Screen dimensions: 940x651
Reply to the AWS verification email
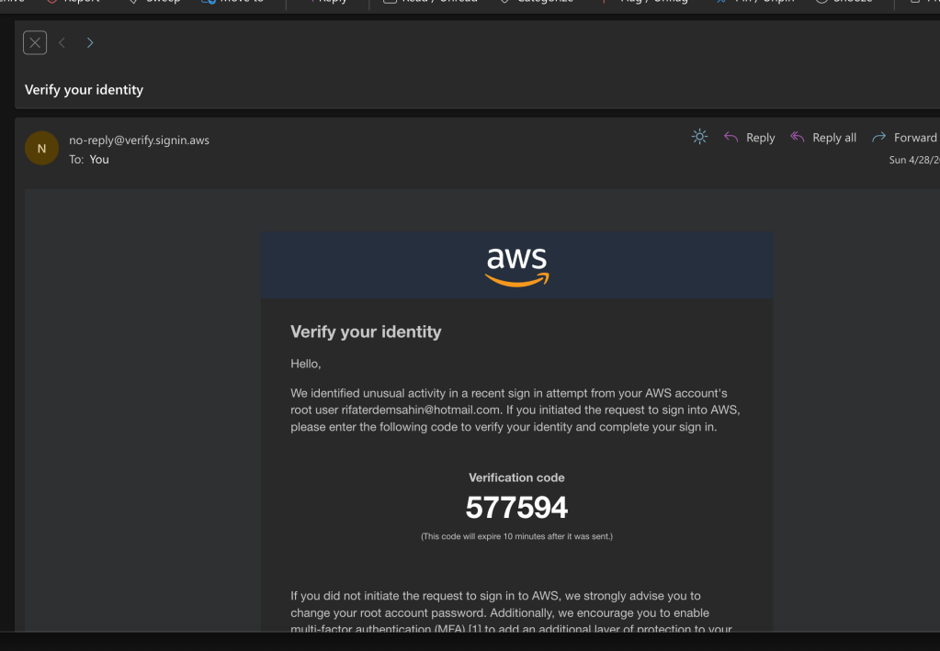pyautogui.click(x=750, y=138)
